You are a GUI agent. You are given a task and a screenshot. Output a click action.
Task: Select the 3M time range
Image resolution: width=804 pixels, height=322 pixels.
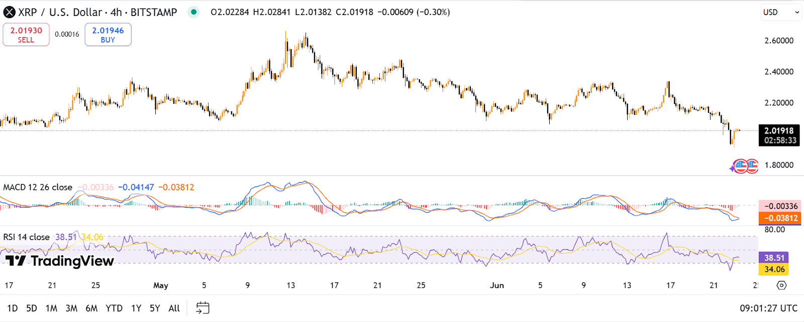(x=71, y=308)
